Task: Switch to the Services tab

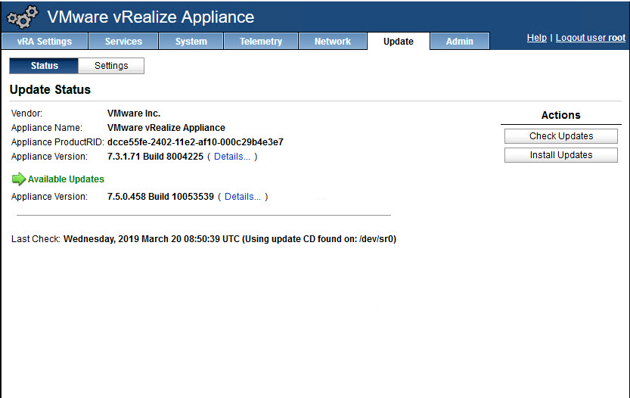Action: [123, 42]
